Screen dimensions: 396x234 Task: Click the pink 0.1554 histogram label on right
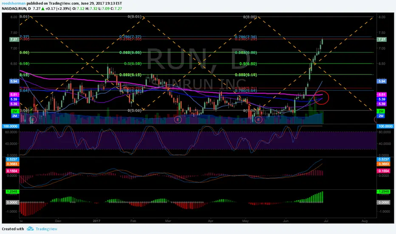pyautogui.click(x=383, y=171)
